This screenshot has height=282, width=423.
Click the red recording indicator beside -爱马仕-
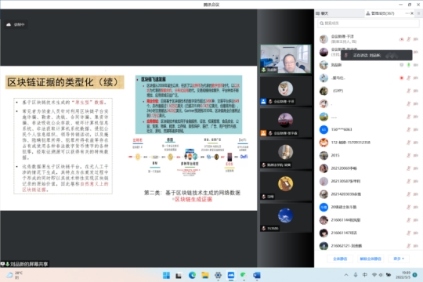(401, 78)
